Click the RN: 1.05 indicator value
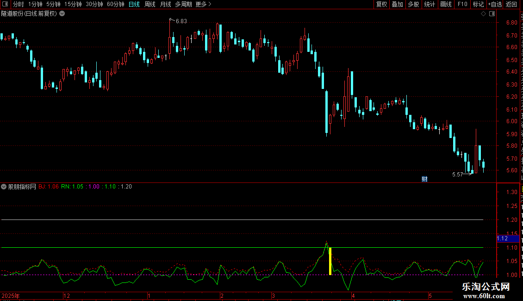 pos(72,187)
